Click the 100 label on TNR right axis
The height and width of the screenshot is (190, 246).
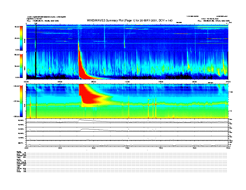(x=231, y=92)
